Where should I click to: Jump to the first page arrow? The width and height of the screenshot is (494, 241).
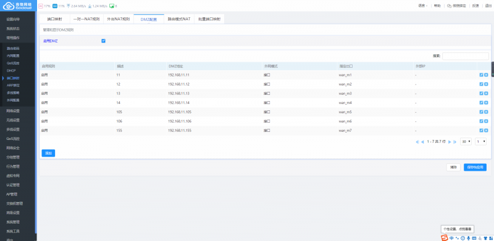417,142
